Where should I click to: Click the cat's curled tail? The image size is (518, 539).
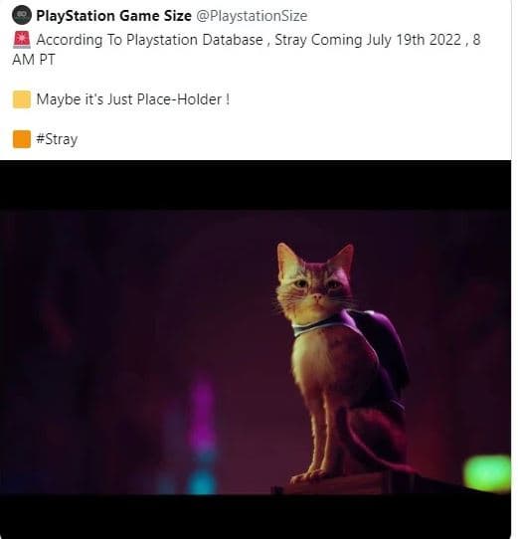tap(371, 444)
